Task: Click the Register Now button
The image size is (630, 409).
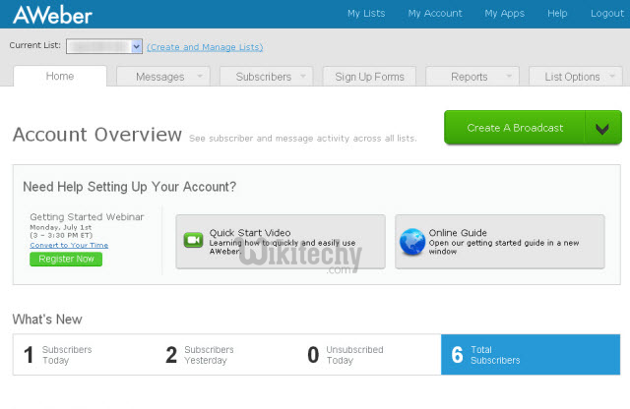Action: point(66,259)
